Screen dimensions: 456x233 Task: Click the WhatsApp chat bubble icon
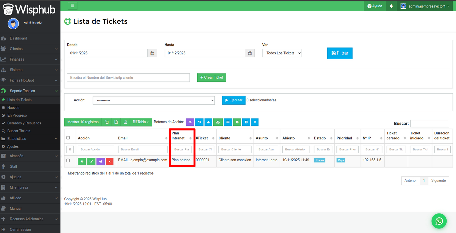[x=439, y=221]
